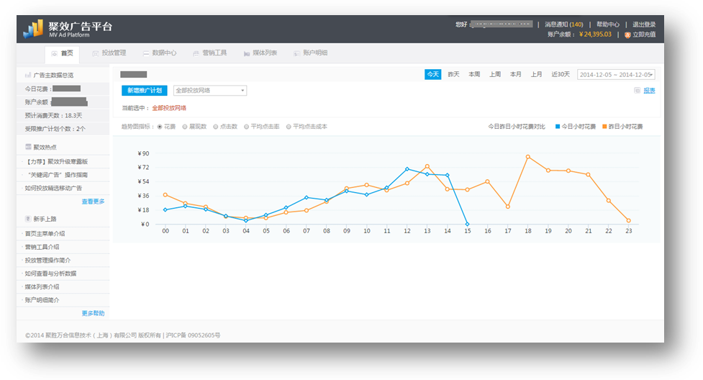703x380 pixels.
Task: Click the report icon next to 报表
Action: click(637, 90)
